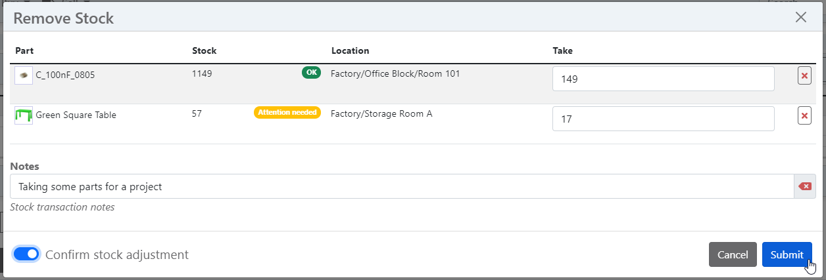
Task: Click location Factory/Storage Room A
Action: (381, 113)
